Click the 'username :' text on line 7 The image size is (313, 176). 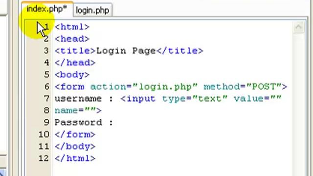tap(84, 99)
